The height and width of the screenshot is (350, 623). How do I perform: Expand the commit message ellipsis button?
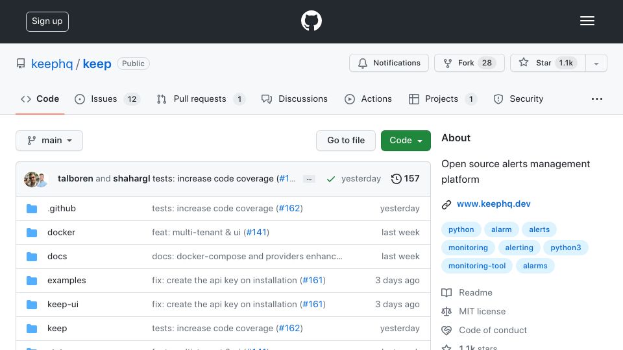(309, 179)
